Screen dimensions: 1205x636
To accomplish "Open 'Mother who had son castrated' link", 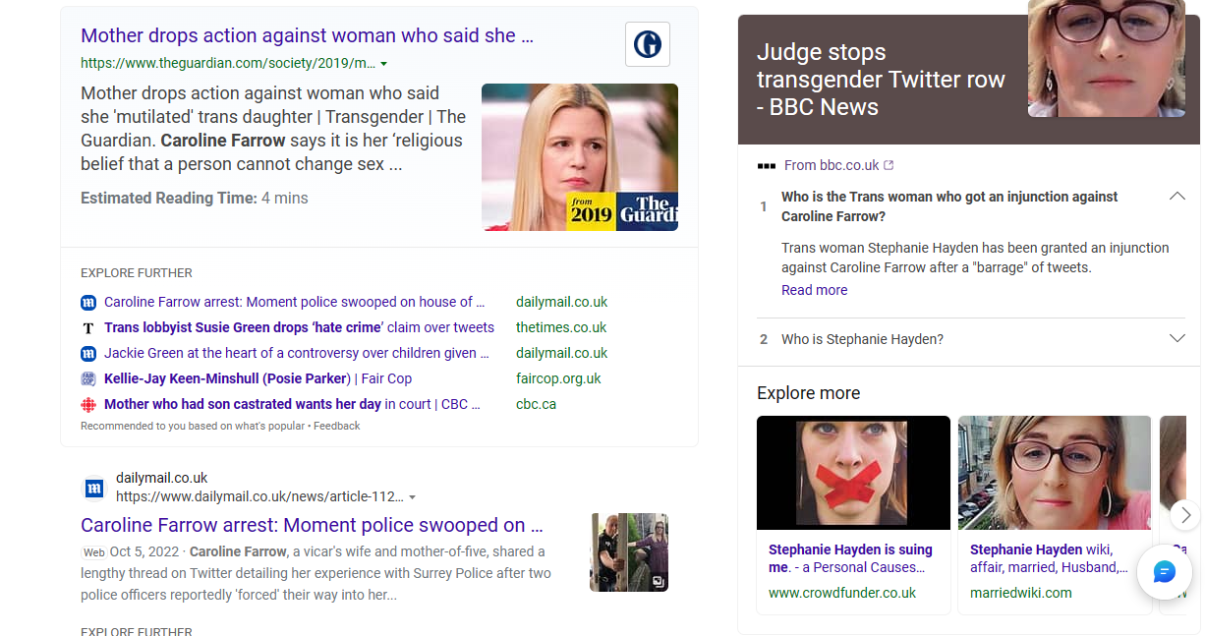I will click(x=293, y=404).
